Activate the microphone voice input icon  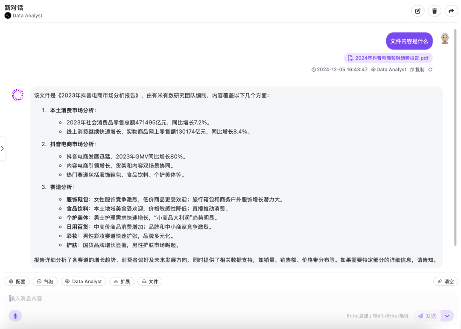point(15,316)
